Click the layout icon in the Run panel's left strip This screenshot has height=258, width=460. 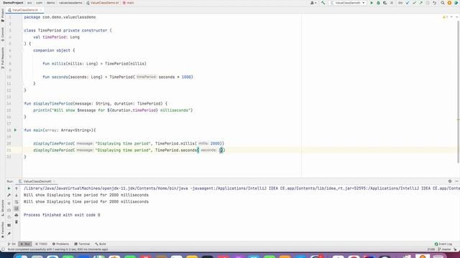point(9,226)
